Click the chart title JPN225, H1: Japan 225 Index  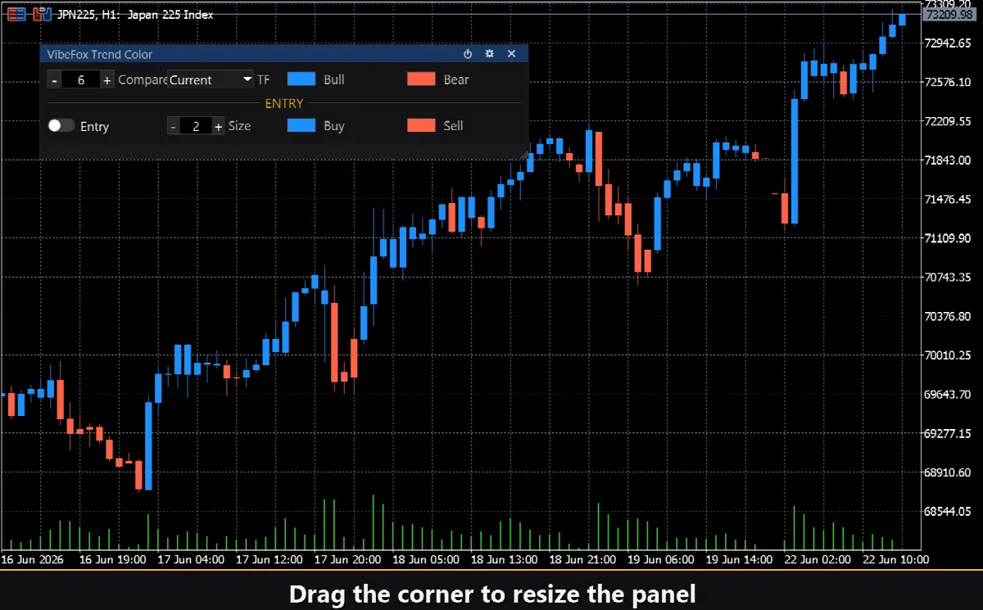[135, 15]
